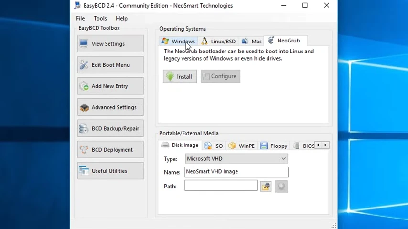Image resolution: width=408 pixels, height=229 pixels.
Task: Switch to the Linux/BSD tab
Action: tap(218, 41)
